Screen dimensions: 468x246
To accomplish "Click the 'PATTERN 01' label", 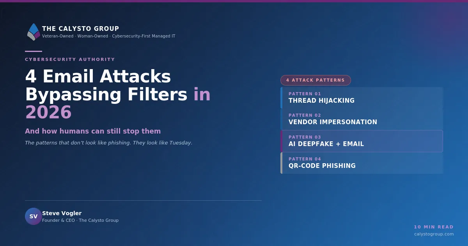I will pyautogui.click(x=305, y=94).
